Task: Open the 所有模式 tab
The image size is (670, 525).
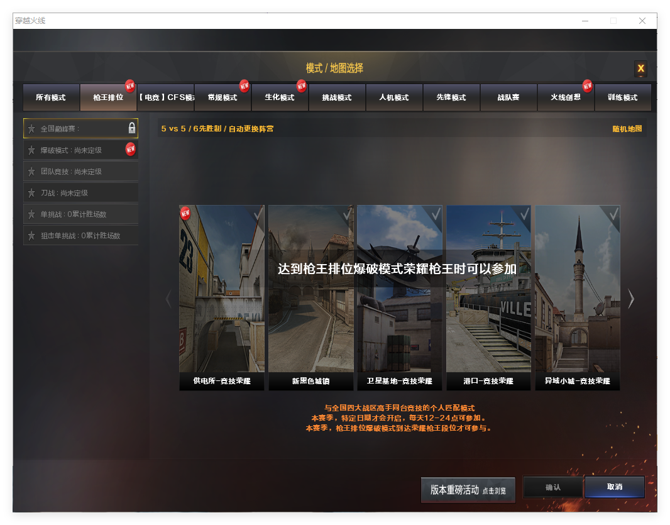Action: pos(51,97)
